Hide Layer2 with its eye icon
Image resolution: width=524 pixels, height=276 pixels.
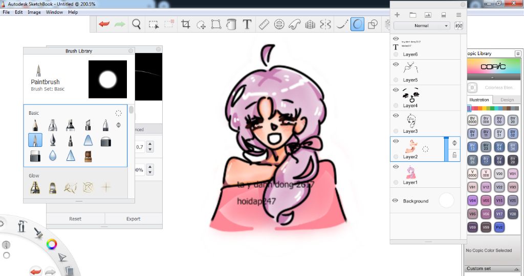pos(396,141)
